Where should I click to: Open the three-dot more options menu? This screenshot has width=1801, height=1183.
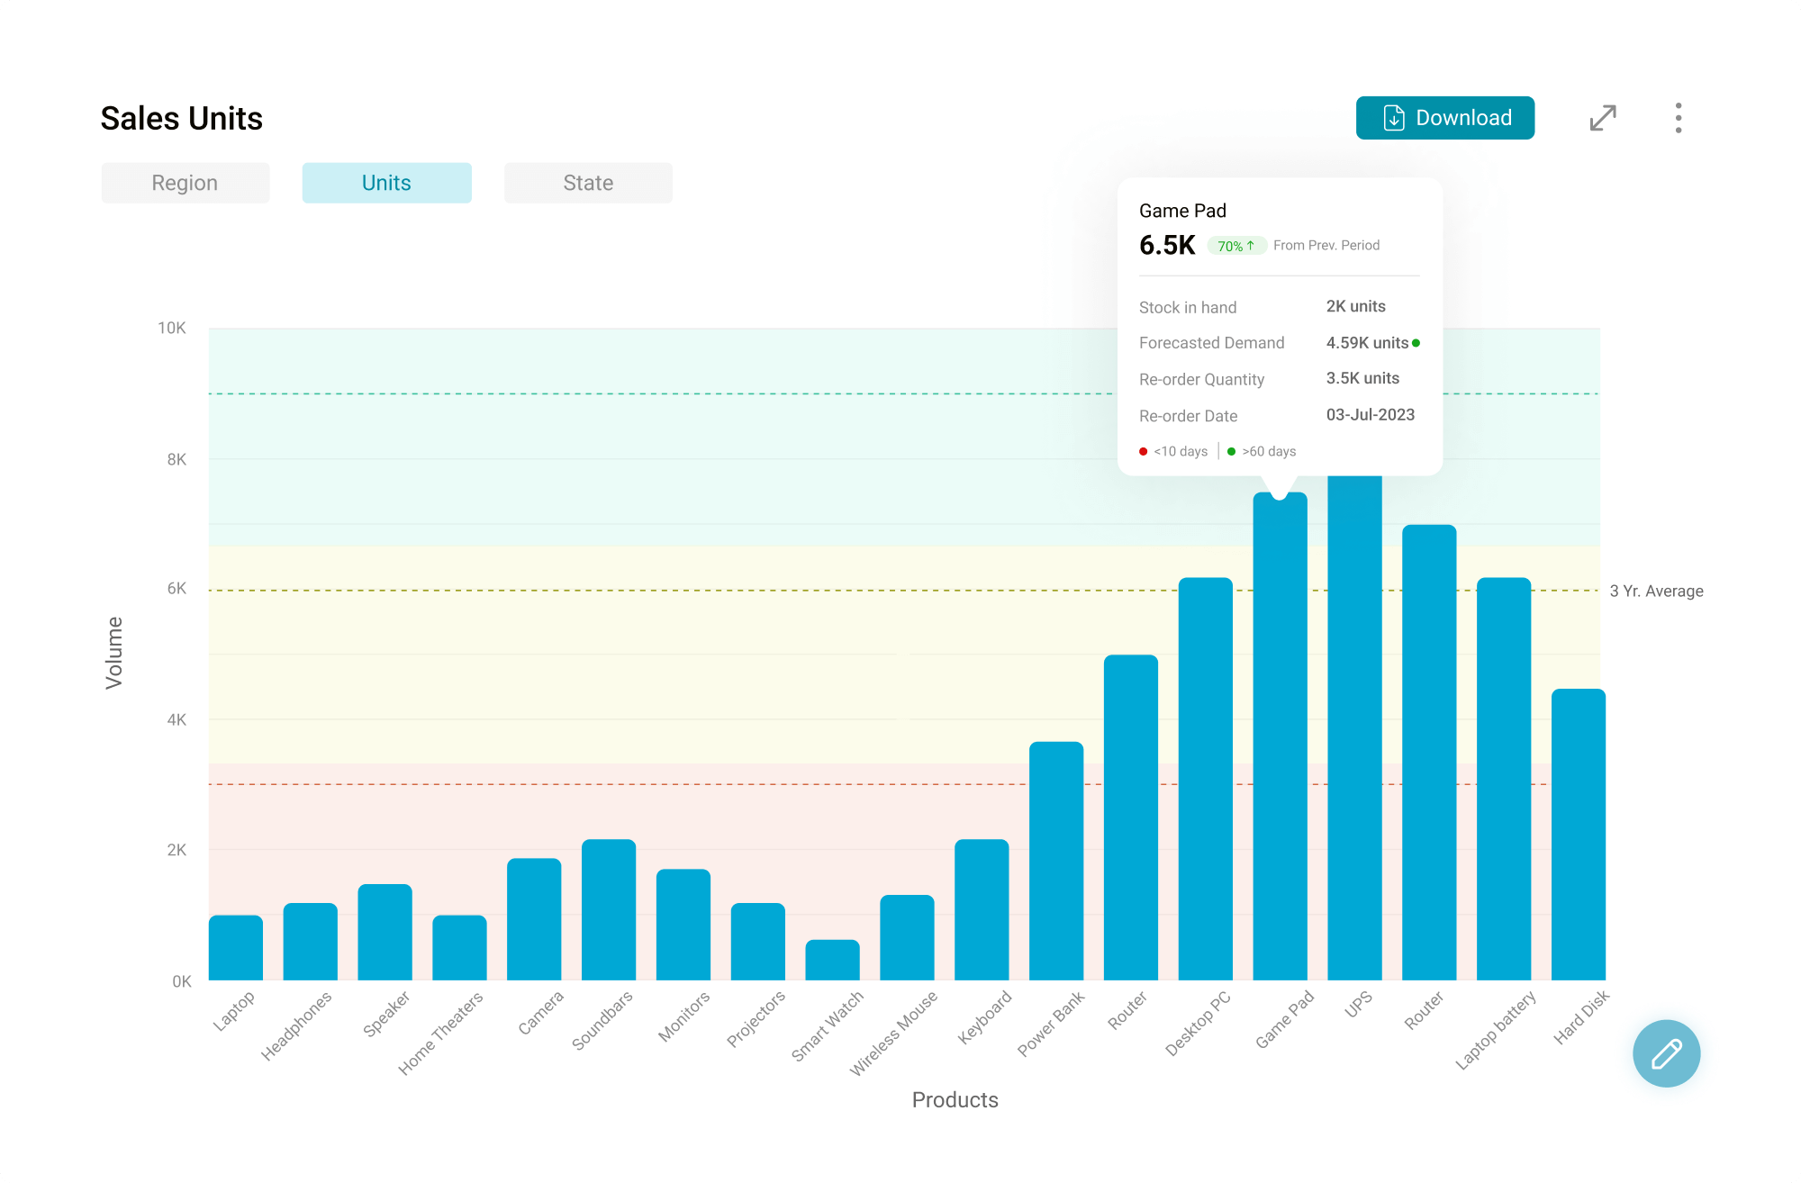pos(1679,118)
